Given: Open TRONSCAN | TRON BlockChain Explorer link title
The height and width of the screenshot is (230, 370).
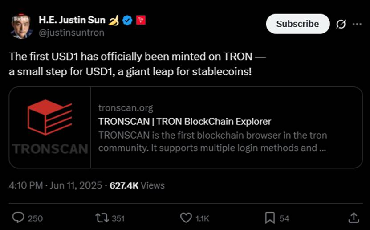Looking at the screenshot, I should pyautogui.click(x=184, y=121).
